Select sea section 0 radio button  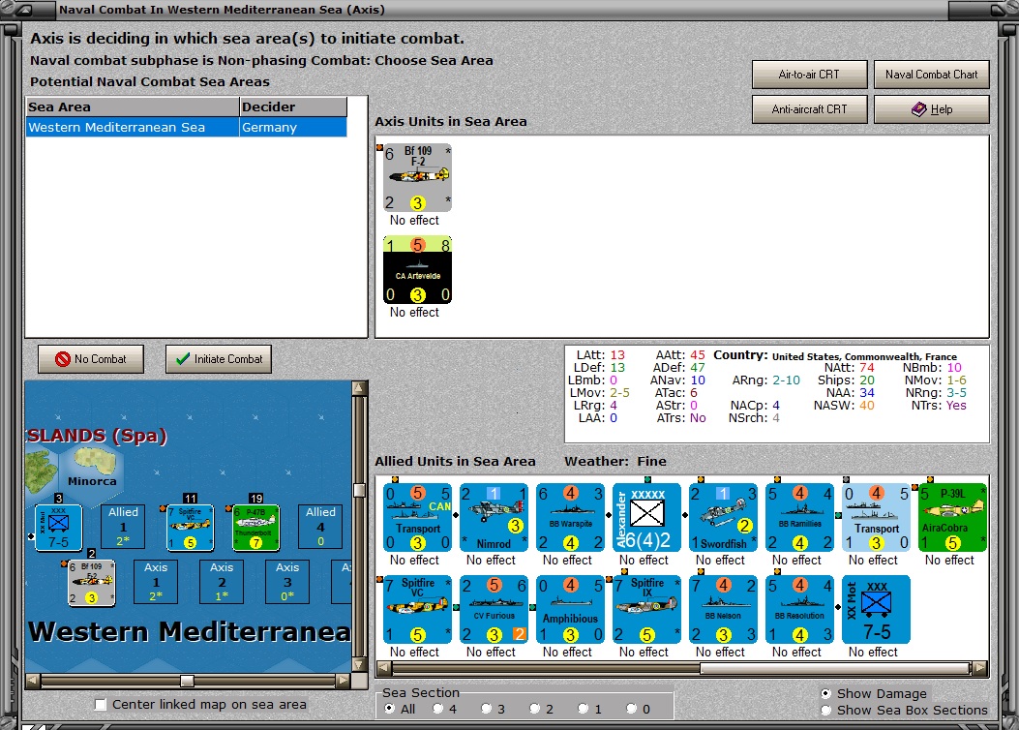631,709
